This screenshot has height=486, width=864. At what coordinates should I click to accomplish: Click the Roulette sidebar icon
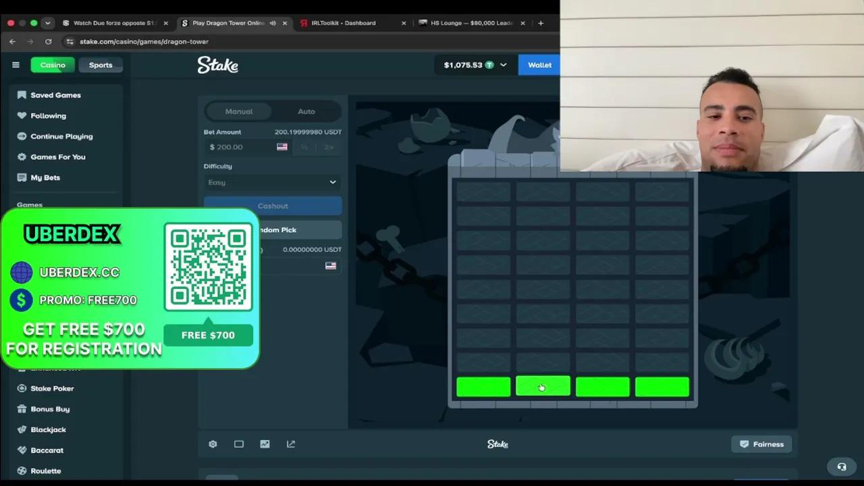[22, 471]
